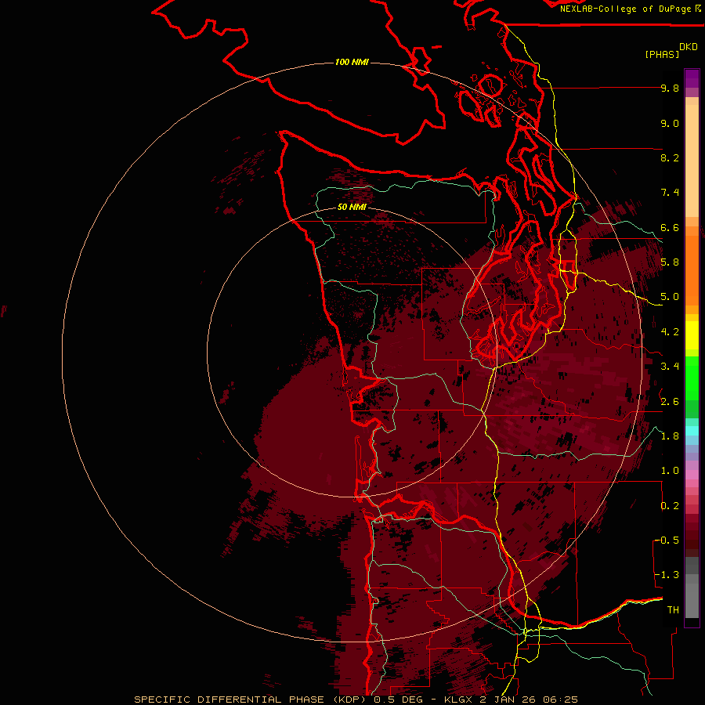The height and width of the screenshot is (705, 705).
Task: Click the 4.2 scale value
Action: tap(670, 332)
